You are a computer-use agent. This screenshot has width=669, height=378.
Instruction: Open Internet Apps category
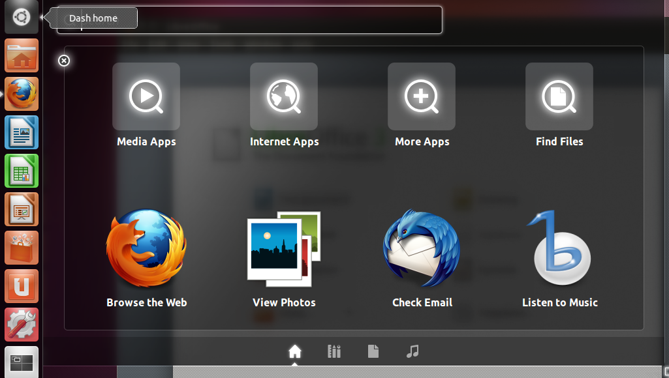point(284,97)
